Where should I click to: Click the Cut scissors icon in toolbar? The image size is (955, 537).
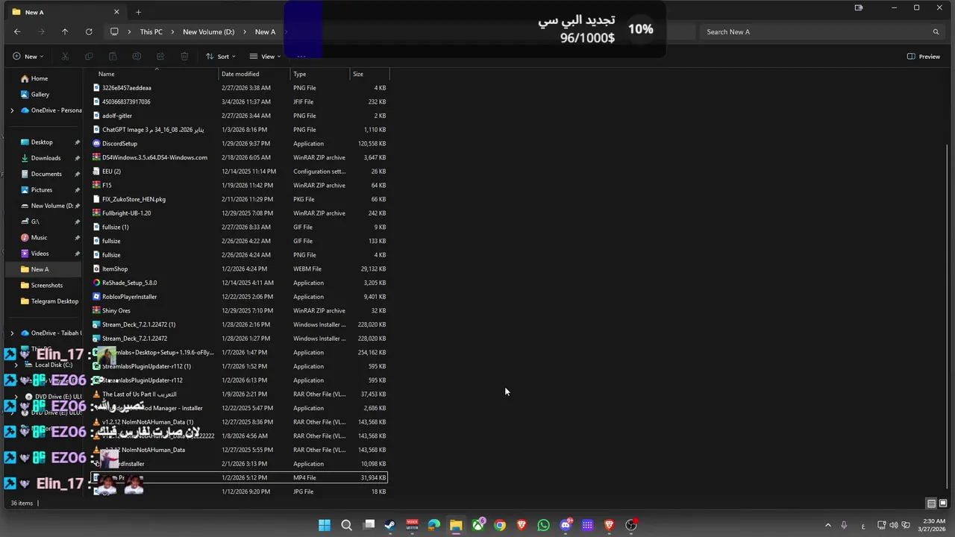tap(65, 57)
